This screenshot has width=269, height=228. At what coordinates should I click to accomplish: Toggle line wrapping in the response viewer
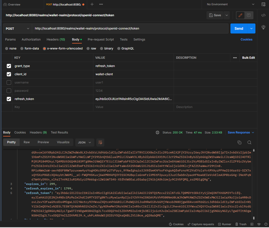(x=100, y=142)
